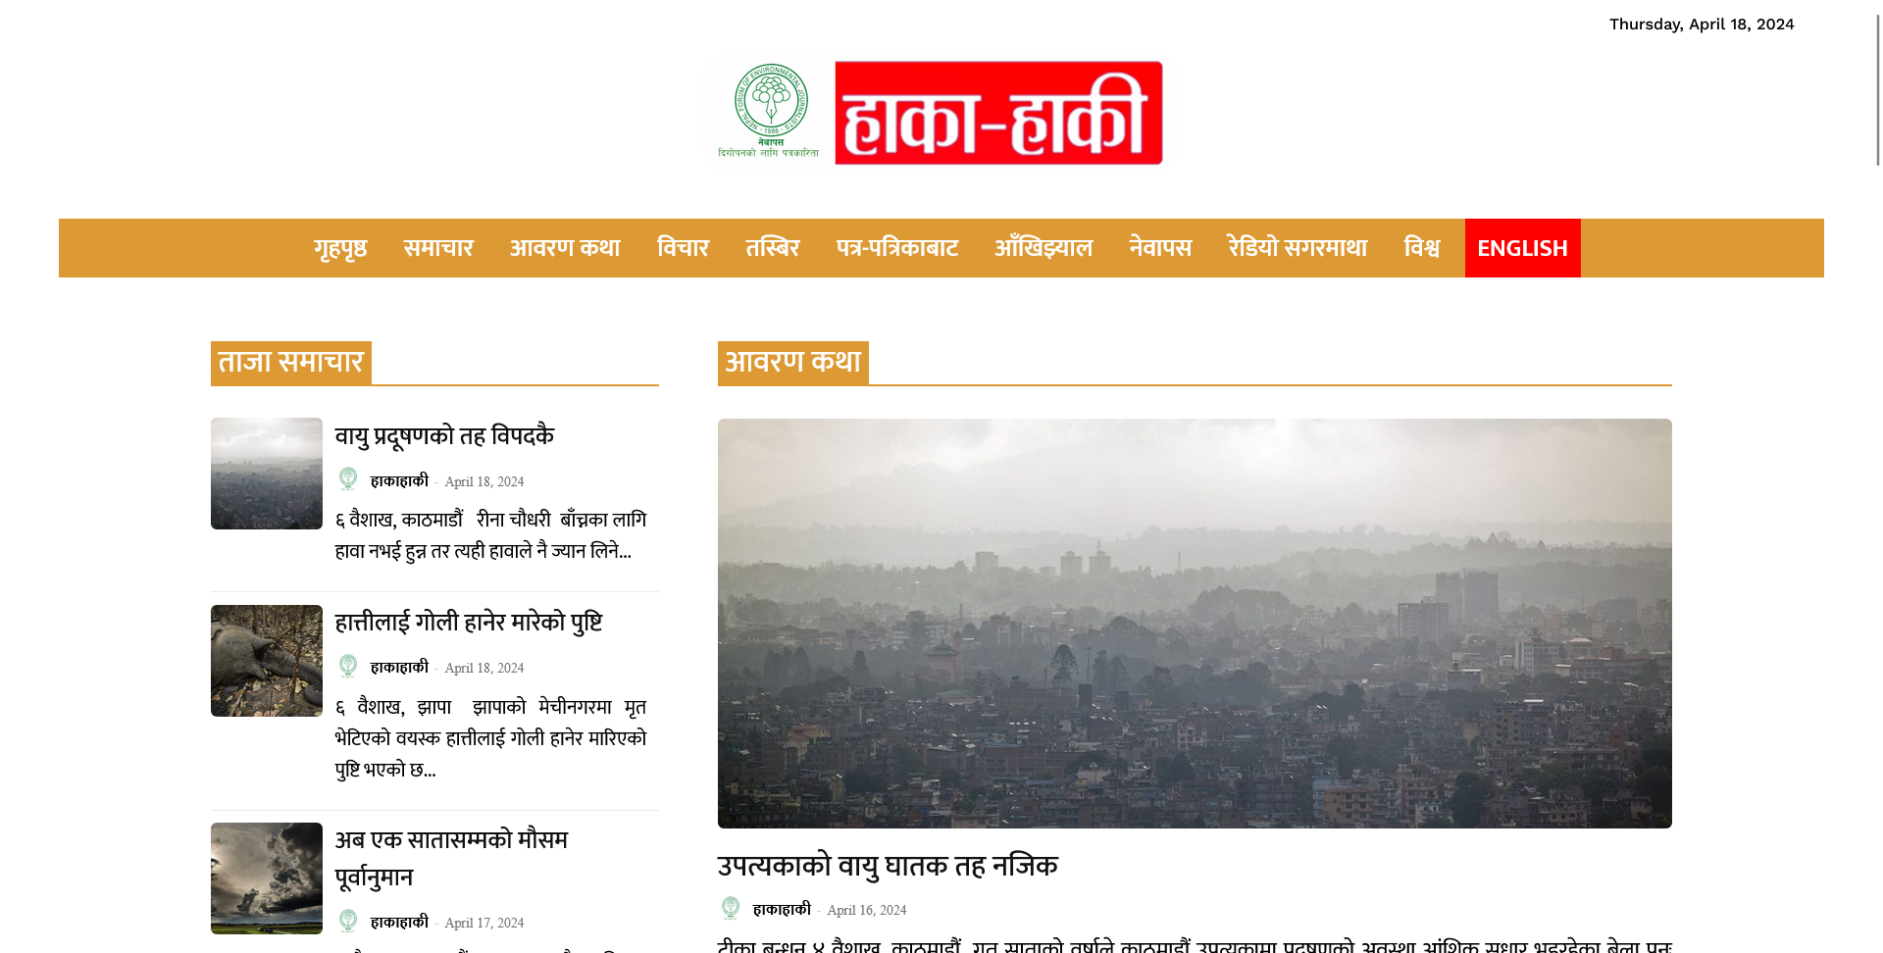This screenshot has width=1883, height=953.
Task: Click the large smoggy Kathmandu cover image
Action: (x=1195, y=624)
